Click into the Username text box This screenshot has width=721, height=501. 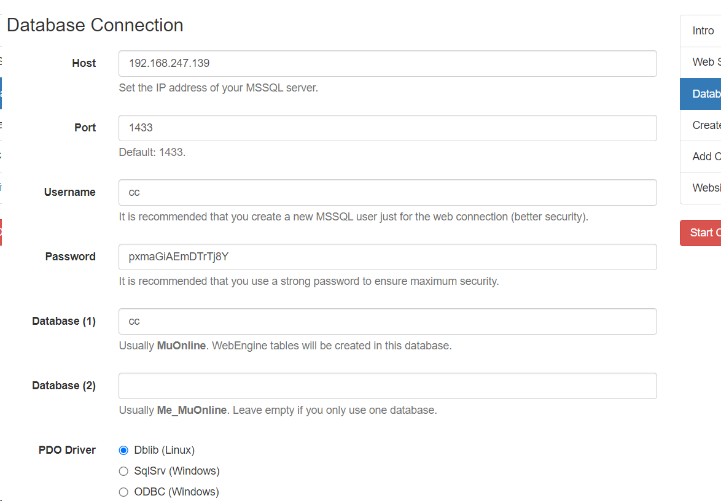click(387, 192)
